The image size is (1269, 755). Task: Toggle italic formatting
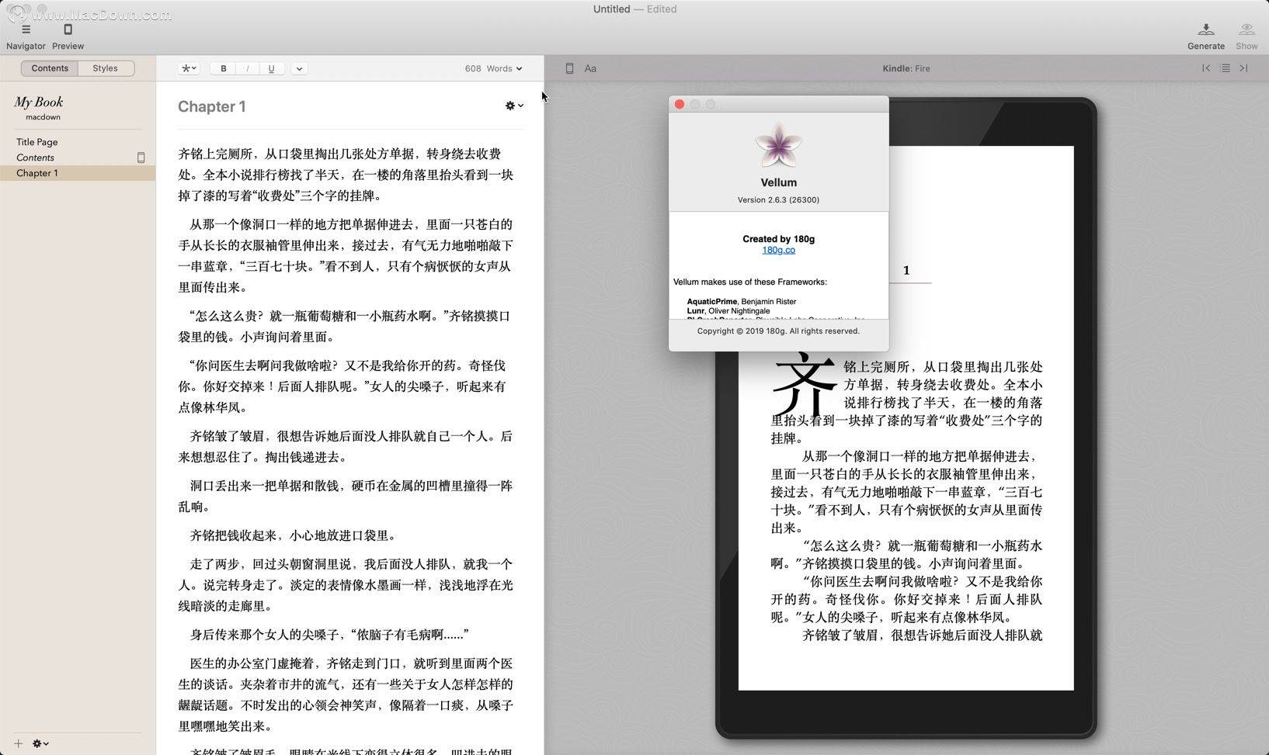247,68
